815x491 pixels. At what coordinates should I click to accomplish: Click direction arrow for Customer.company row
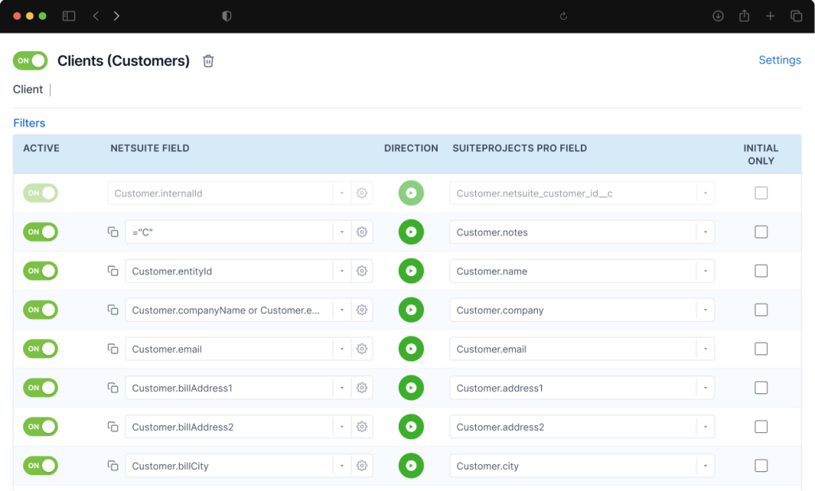411,310
